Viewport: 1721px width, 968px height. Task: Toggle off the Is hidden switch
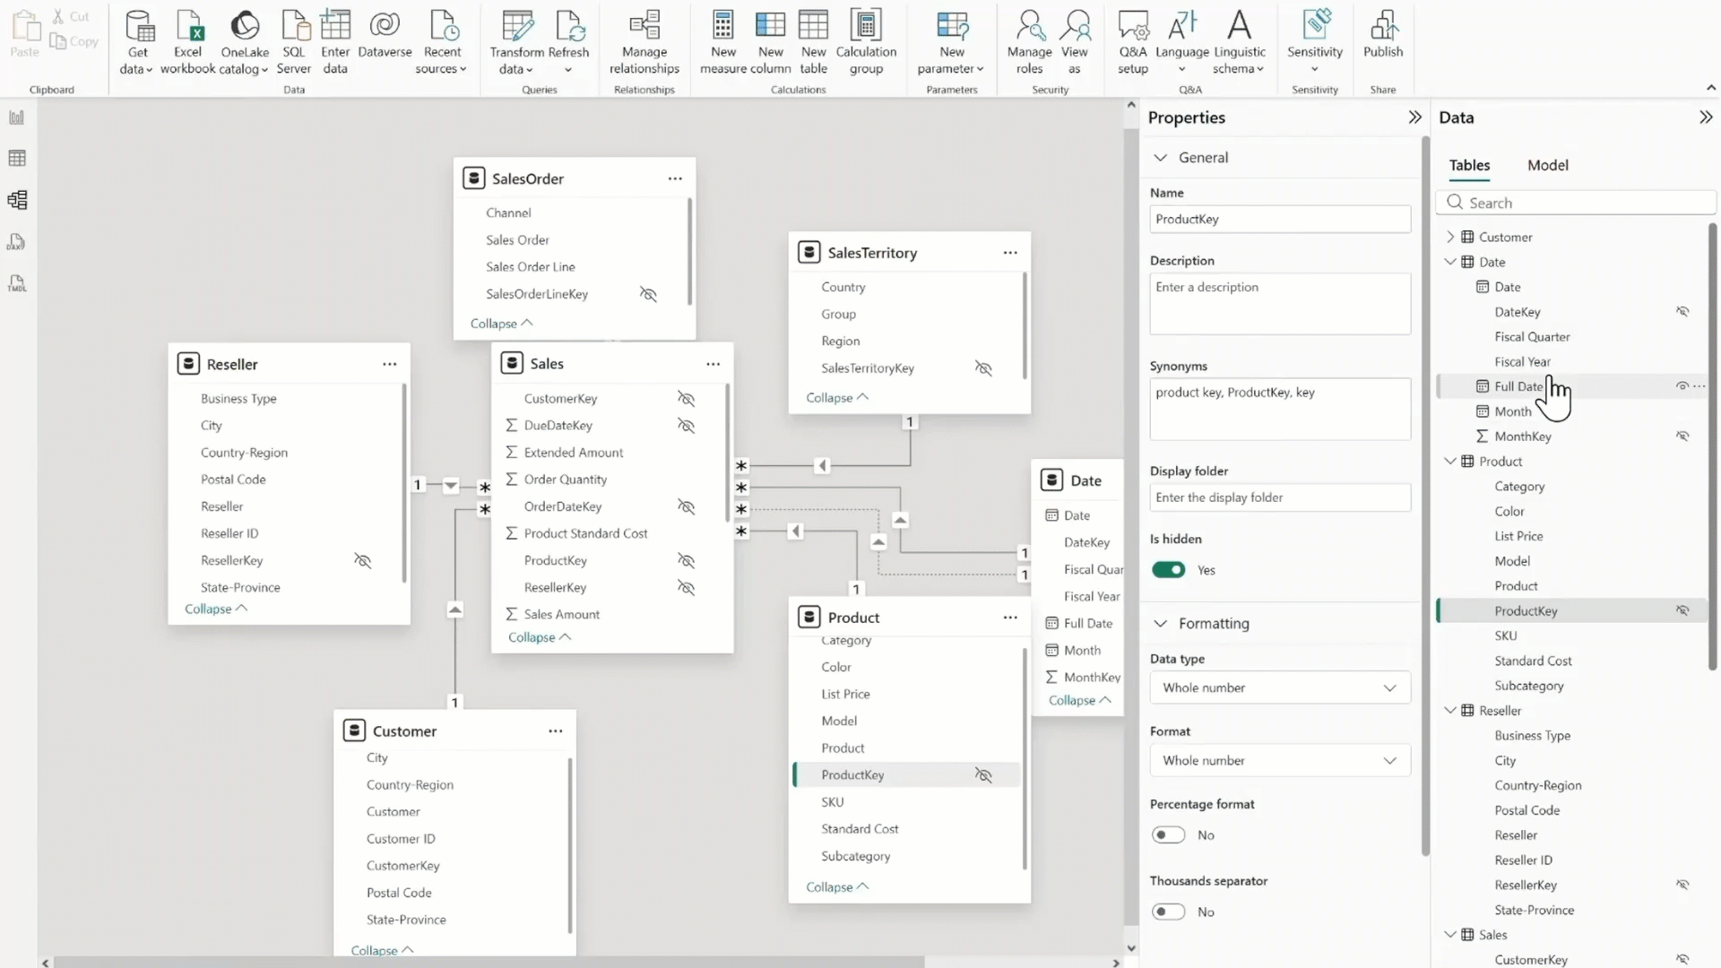coord(1168,569)
